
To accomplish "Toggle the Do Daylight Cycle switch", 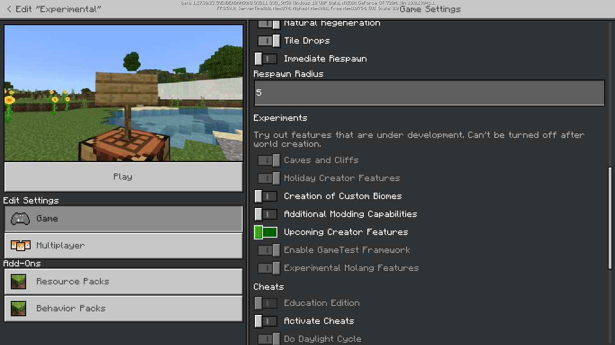I will click(269, 339).
